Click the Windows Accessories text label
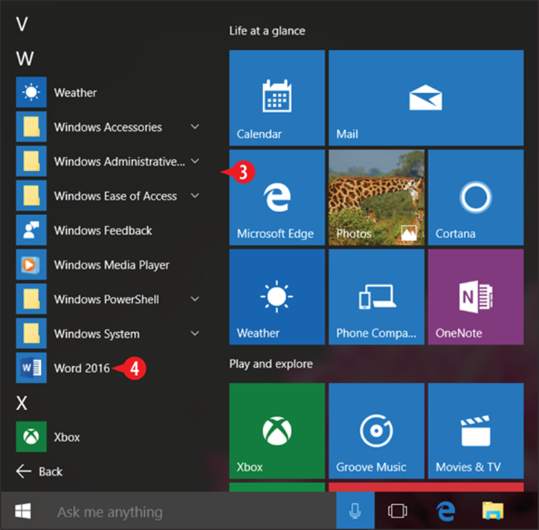This screenshot has width=539, height=530. coord(108,127)
